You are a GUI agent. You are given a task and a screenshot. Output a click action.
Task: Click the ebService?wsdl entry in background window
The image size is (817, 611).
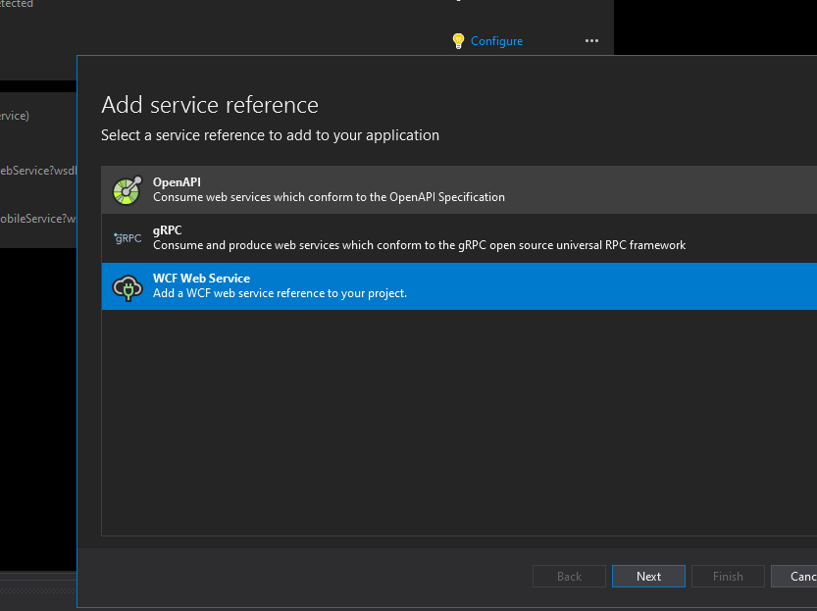(x=38, y=171)
